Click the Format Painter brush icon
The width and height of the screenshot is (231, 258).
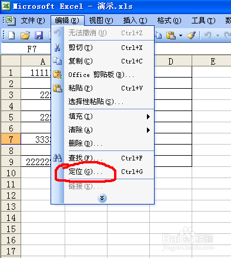point(191,35)
